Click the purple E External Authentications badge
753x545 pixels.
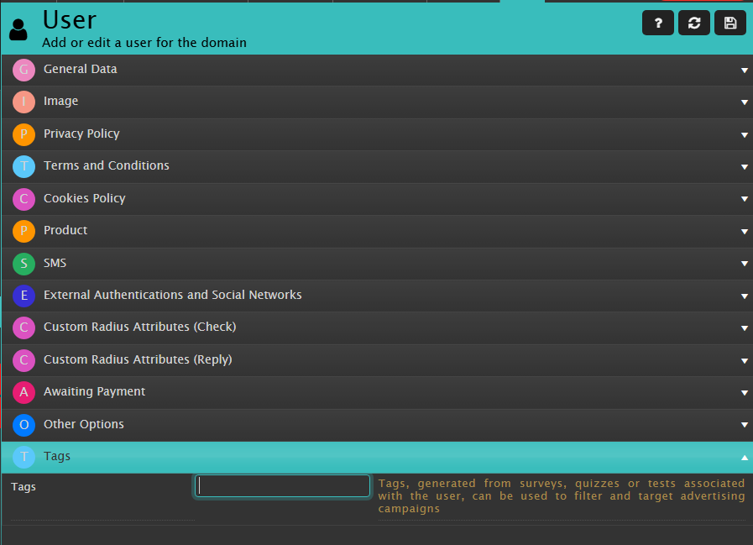coord(24,296)
